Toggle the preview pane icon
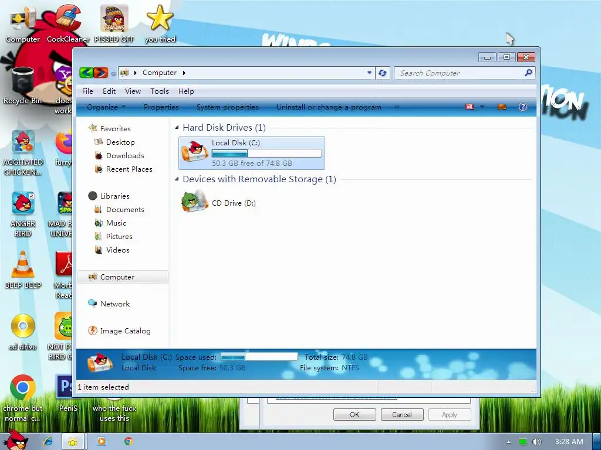This screenshot has height=450, width=601. coord(502,107)
